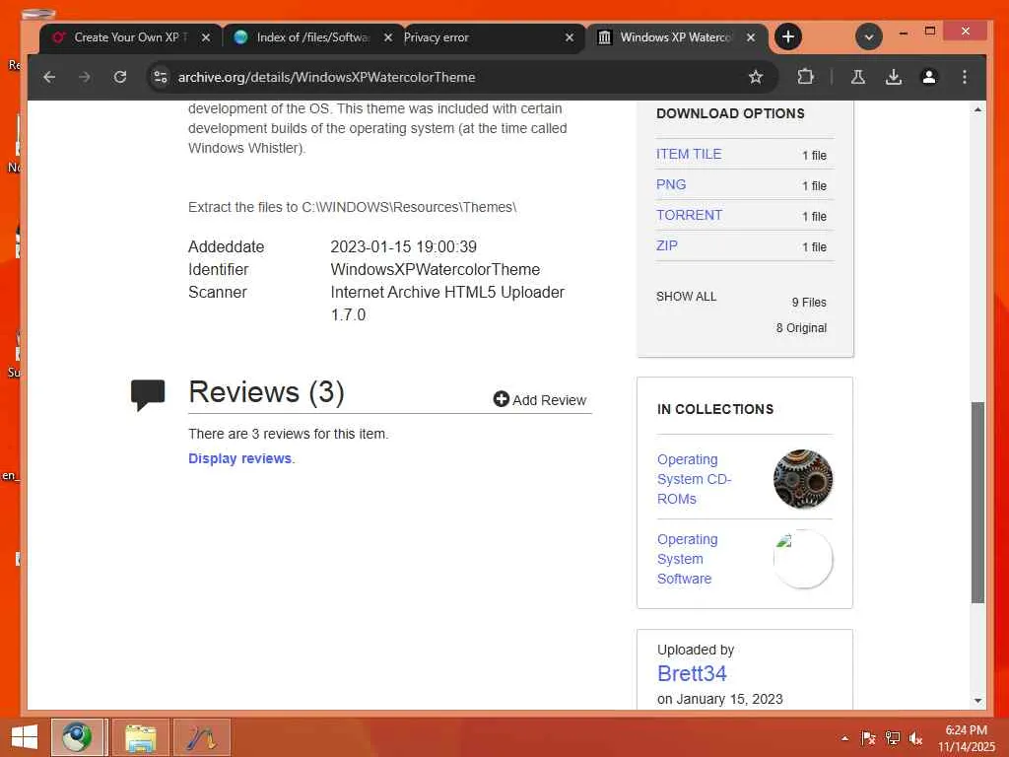Open Operating System Software collection link

[x=687, y=559]
